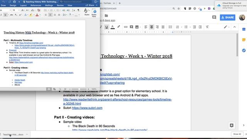
Task: Open Adobe Spark link in Word document
Action: coord(20,80)
